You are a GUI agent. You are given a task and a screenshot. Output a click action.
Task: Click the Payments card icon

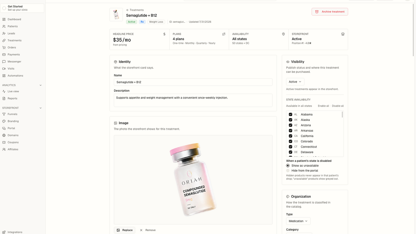click(4, 55)
